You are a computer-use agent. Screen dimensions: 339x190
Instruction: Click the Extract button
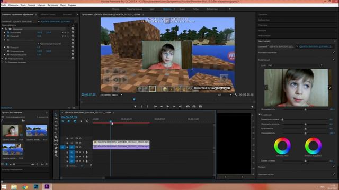pyautogui.click(x=194, y=107)
